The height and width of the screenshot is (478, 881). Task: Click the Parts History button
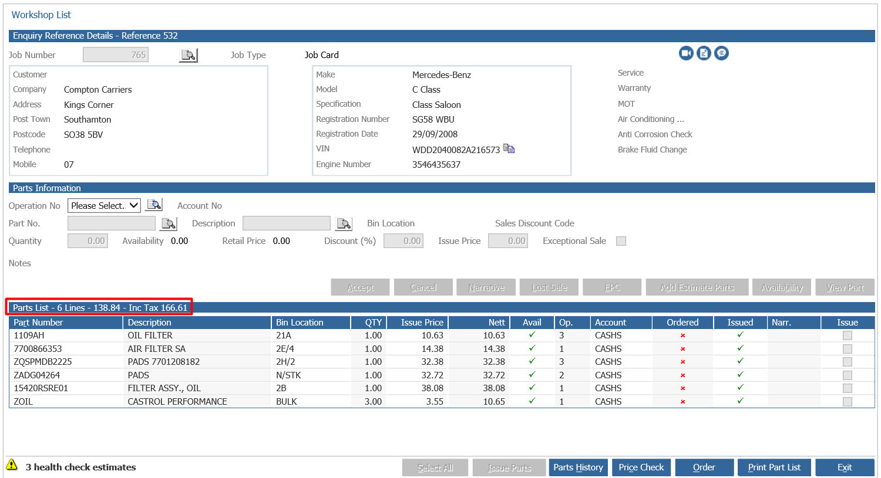pyautogui.click(x=578, y=467)
